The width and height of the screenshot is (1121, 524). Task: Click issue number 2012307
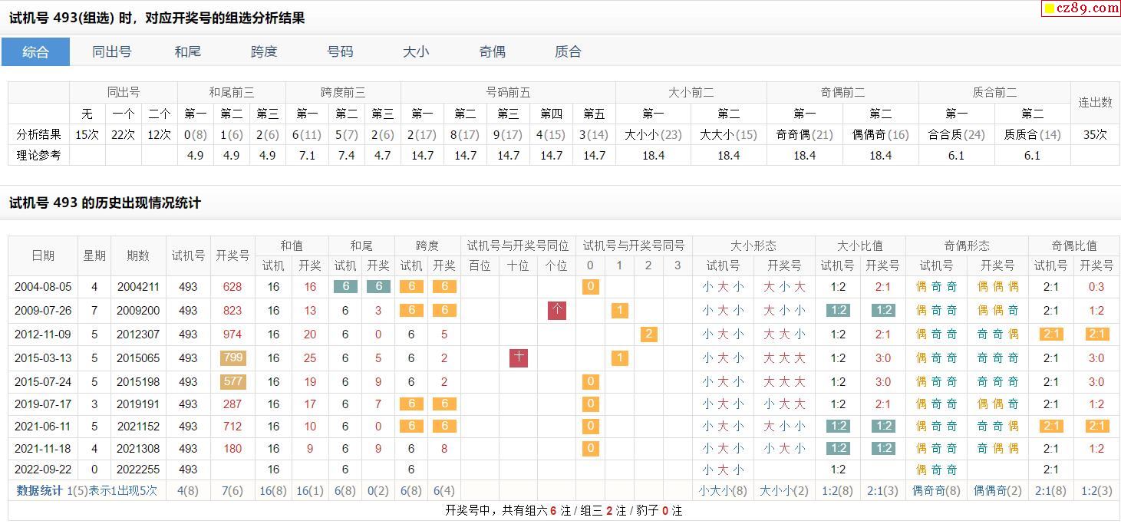point(138,334)
